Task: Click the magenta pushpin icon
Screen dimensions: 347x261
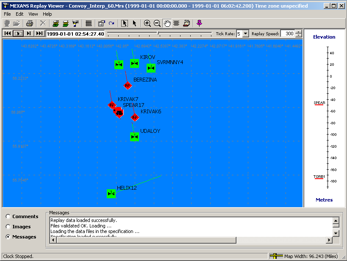Action: click(x=200, y=23)
